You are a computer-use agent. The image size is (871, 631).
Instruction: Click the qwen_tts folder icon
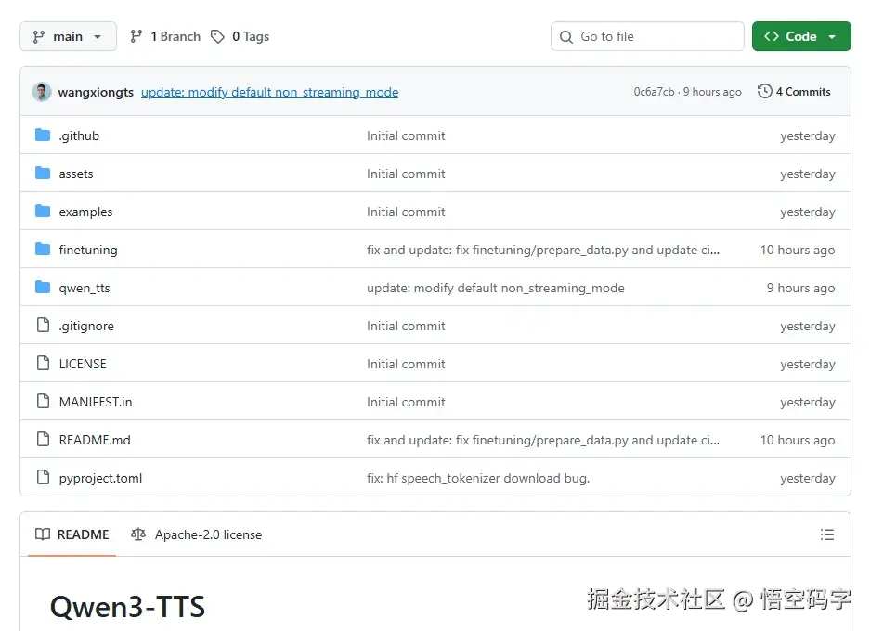pos(43,287)
